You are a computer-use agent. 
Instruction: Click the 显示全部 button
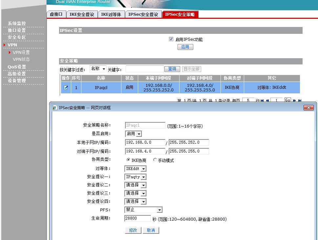[191, 69]
